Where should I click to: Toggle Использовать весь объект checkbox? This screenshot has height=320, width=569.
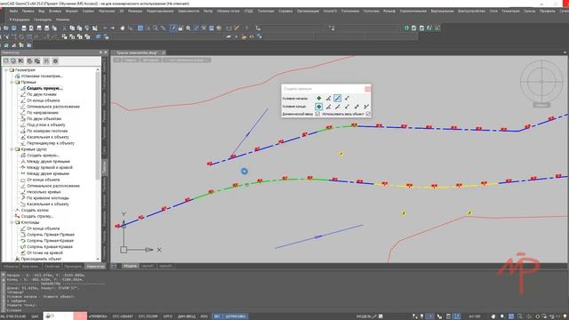pyautogui.click(x=368, y=114)
